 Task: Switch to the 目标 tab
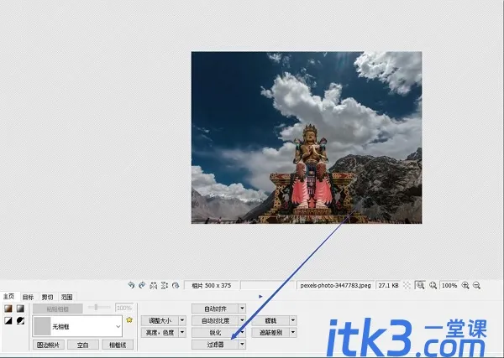[29, 297]
